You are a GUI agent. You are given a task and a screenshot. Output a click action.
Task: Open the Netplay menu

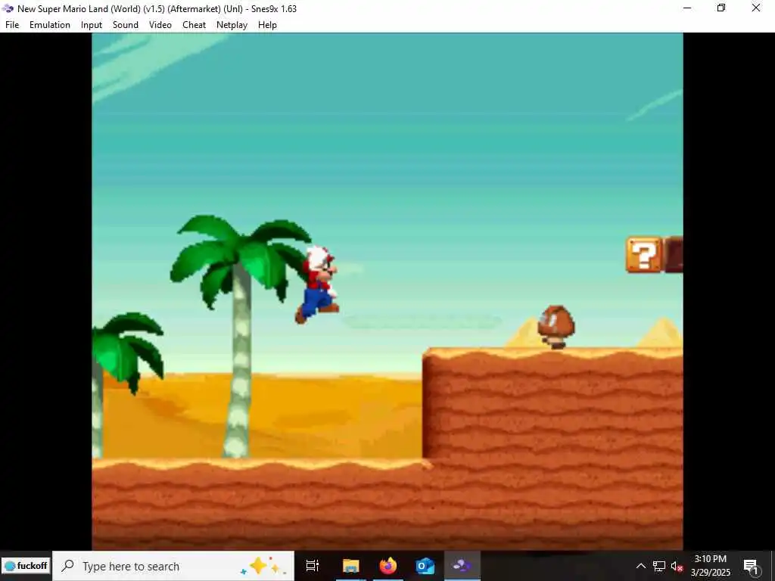pyautogui.click(x=232, y=25)
